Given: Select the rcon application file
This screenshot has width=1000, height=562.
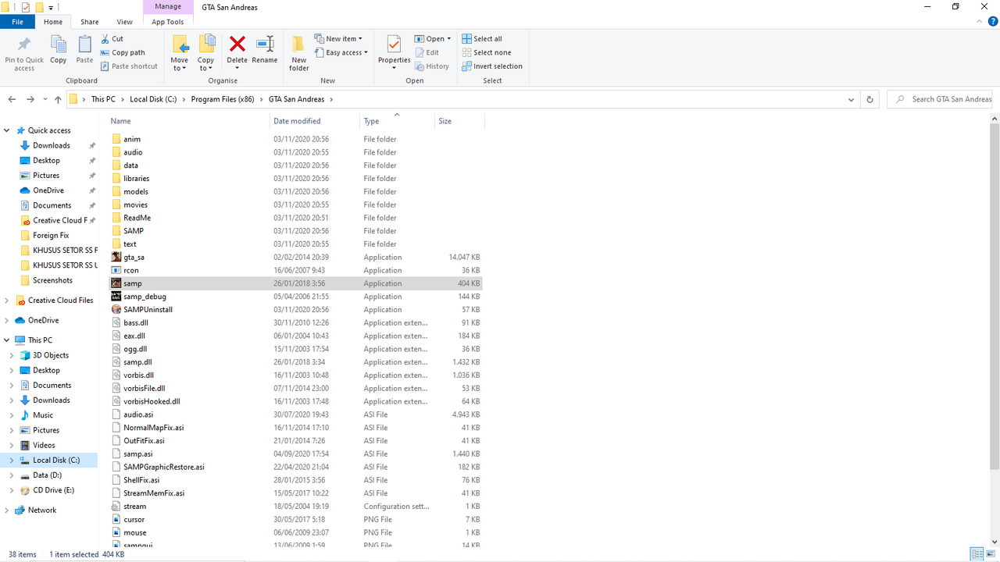Looking at the screenshot, I should 130,270.
